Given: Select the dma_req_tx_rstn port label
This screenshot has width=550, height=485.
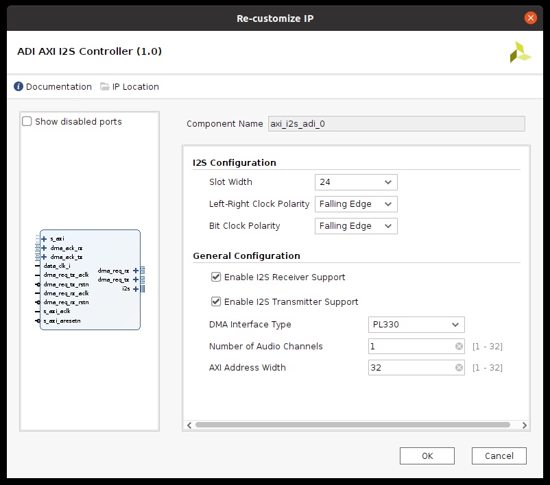Looking at the screenshot, I should [67, 284].
